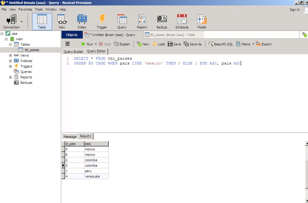Open the View menu

[x=12, y=9]
